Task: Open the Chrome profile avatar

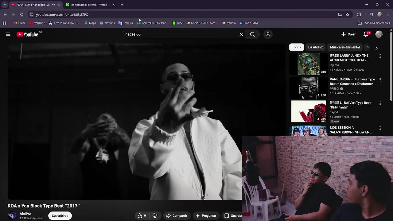Action: [380, 14]
